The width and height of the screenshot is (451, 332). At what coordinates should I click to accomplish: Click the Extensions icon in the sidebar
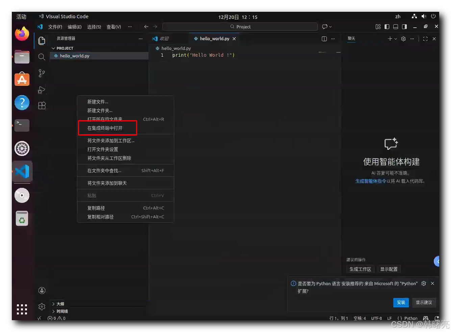42,105
